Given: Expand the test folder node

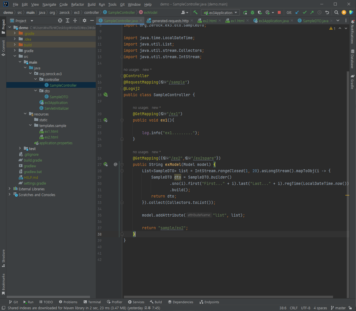Looking at the screenshot, I should pyautogui.click(x=20, y=148).
